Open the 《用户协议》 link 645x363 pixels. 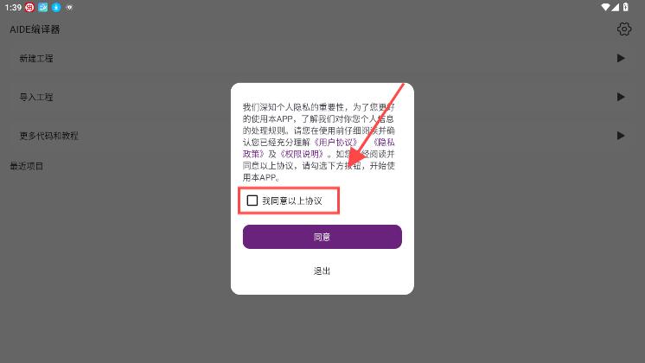(x=335, y=143)
